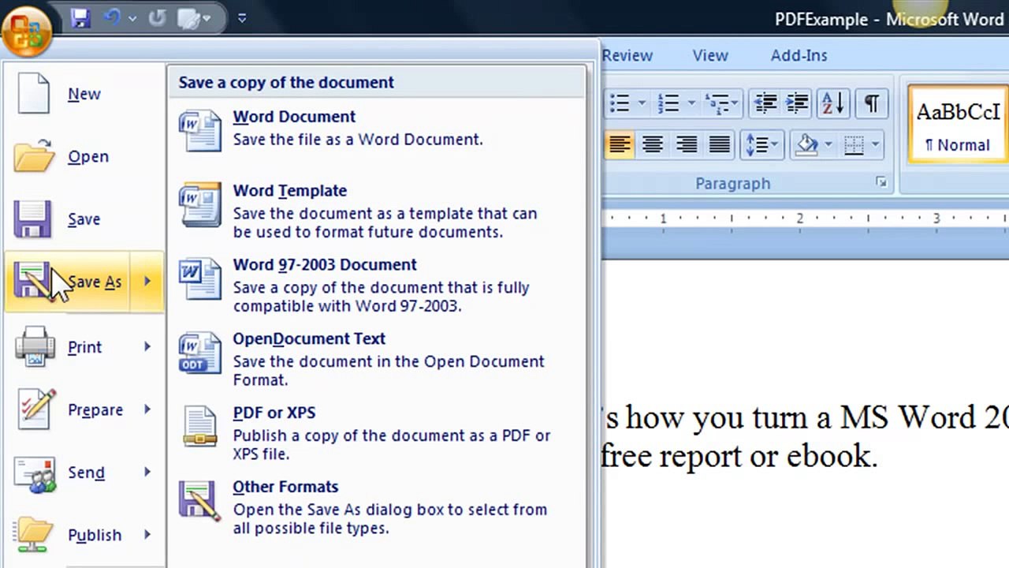The height and width of the screenshot is (568, 1009).
Task: Apply Numbering list formatting
Action: point(669,103)
